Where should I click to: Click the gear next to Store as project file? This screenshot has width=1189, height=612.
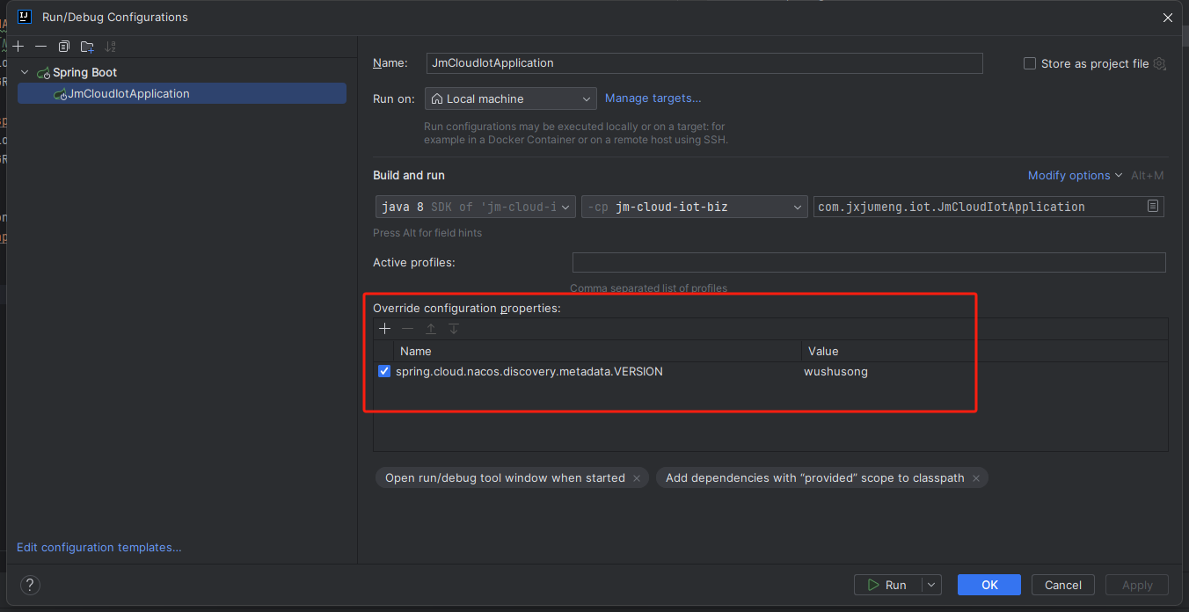(x=1159, y=63)
